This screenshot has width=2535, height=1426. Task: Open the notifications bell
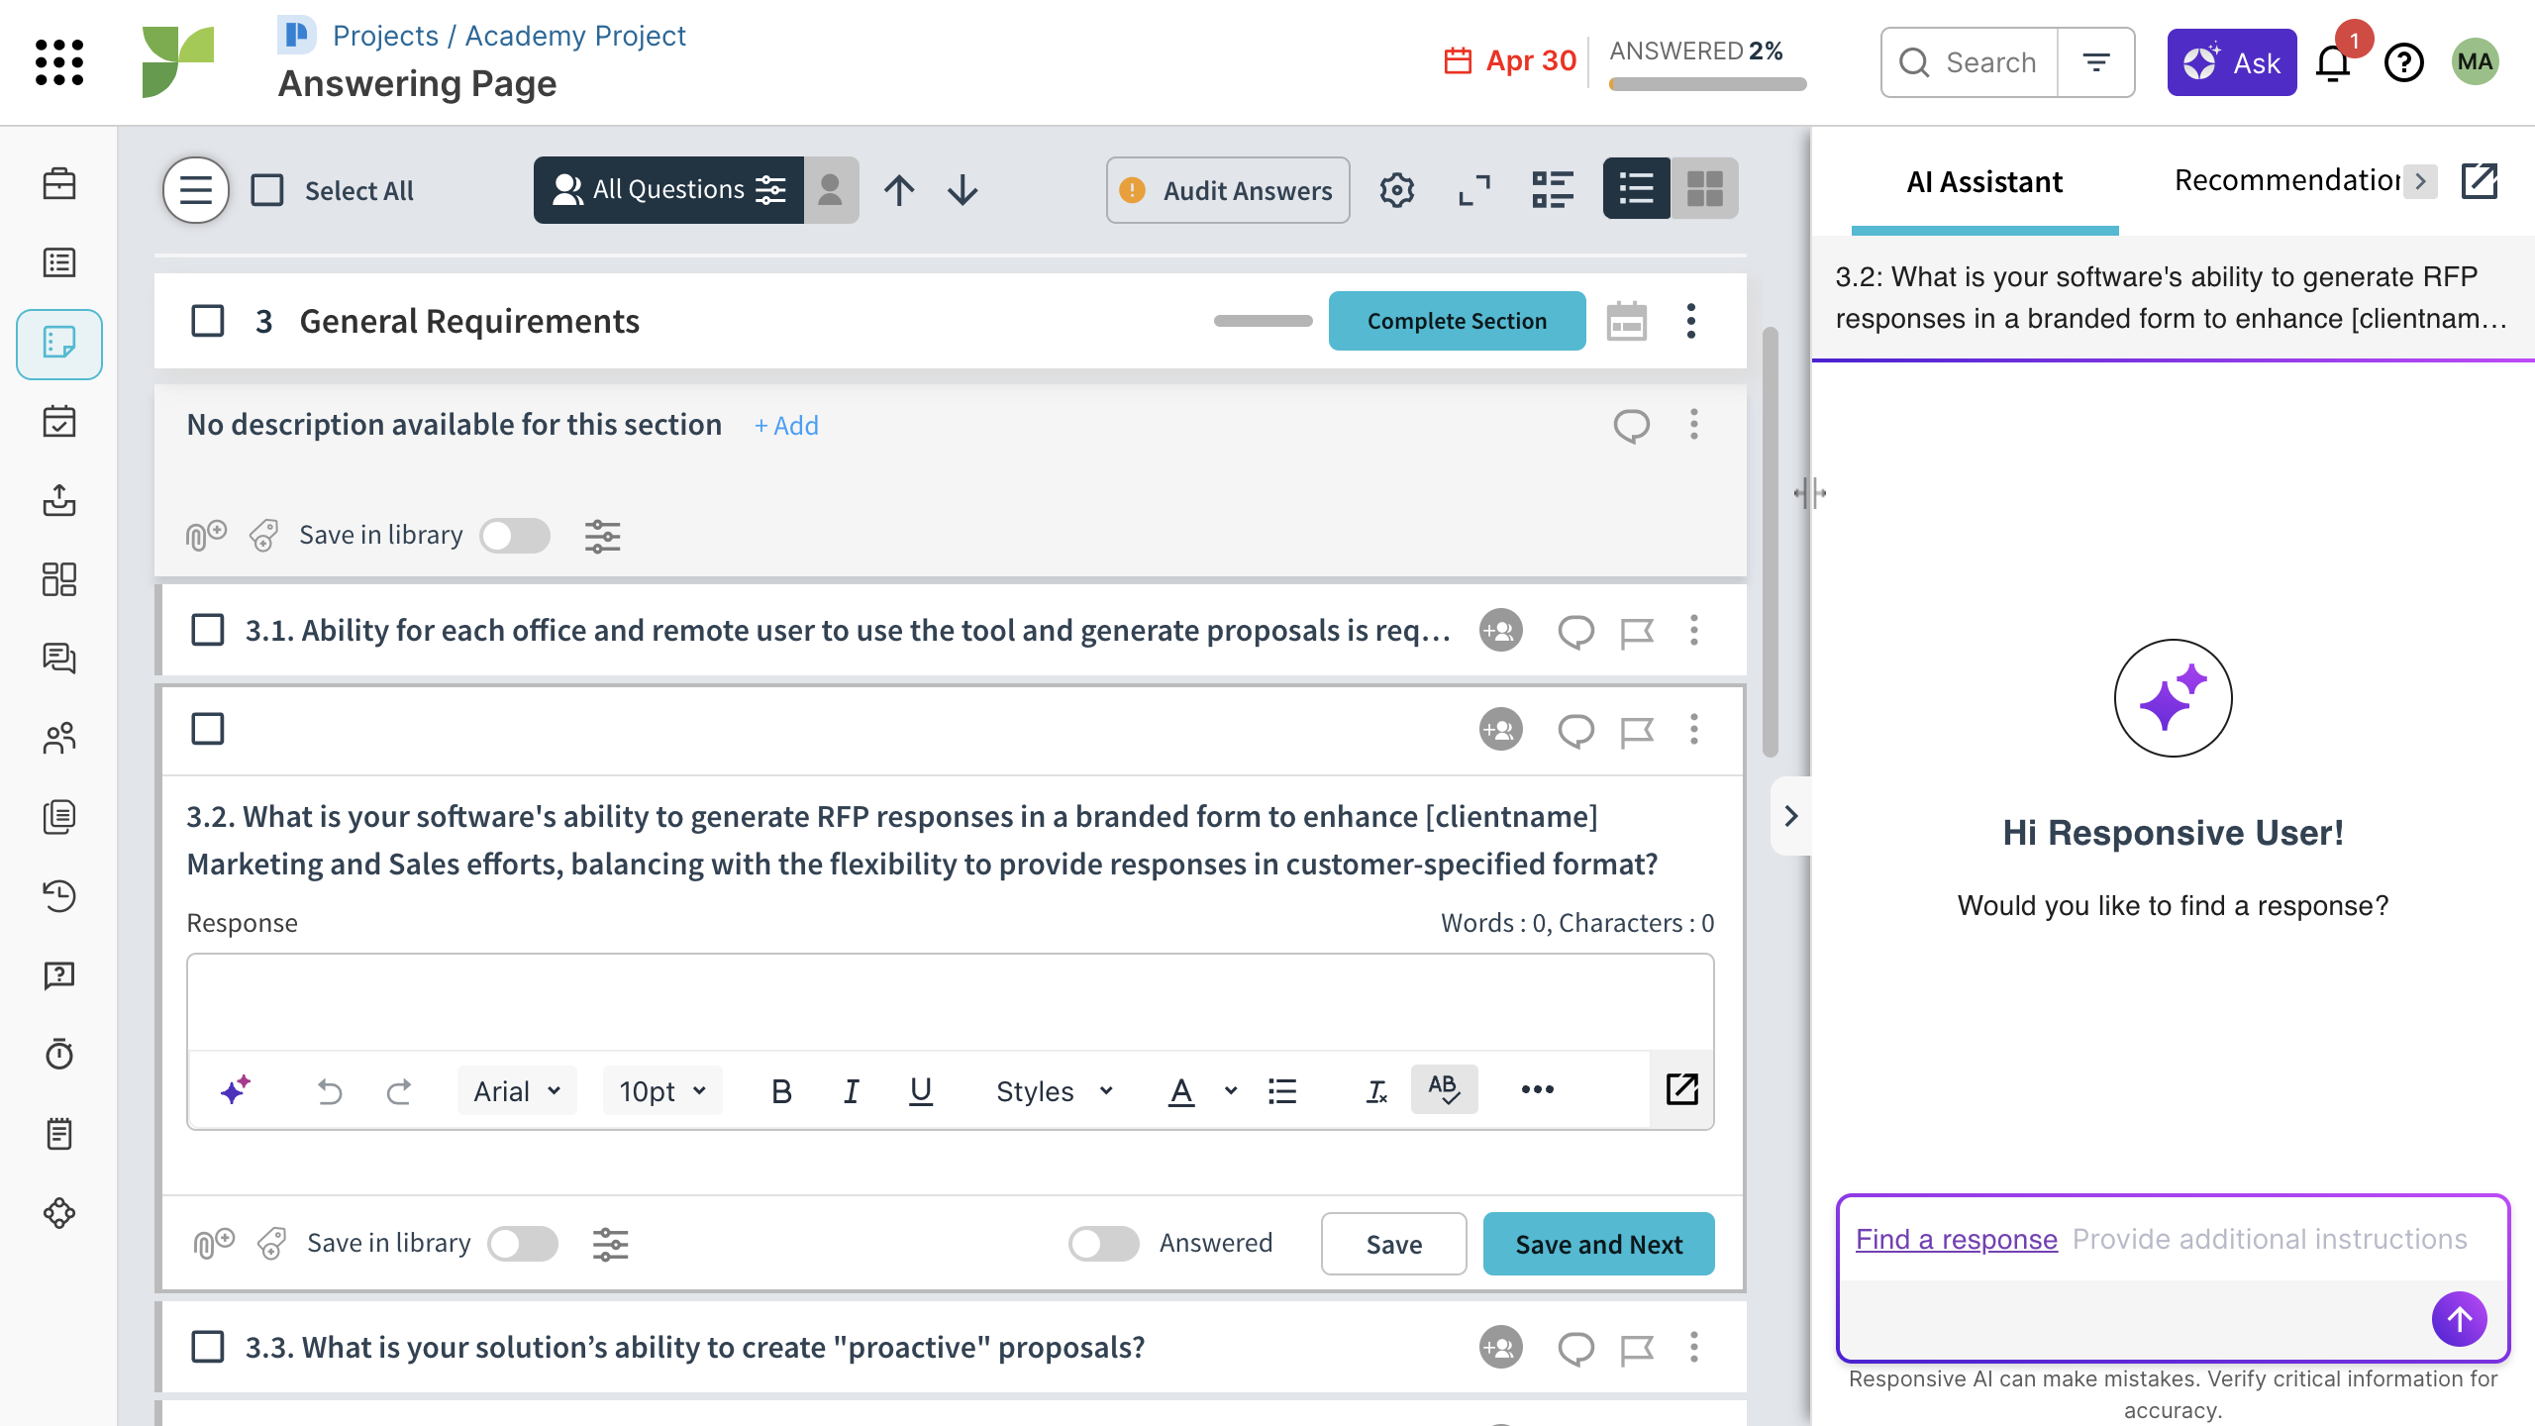point(2333,63)
